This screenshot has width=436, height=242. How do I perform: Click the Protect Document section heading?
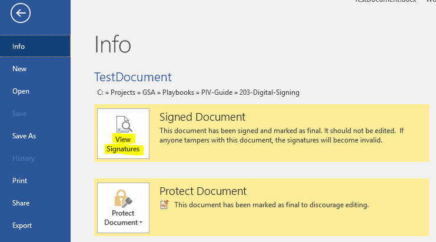pyautogui.click(x=203, y=191)
